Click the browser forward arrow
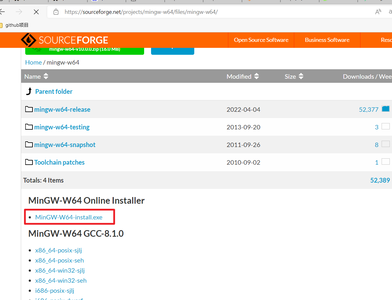Image resolution: width=392 pixels, height=300 pixels. click(x=19, y=12)
